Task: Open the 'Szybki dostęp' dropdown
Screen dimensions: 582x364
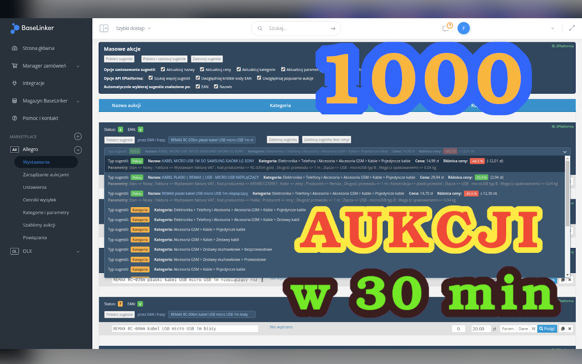Action: [133, 28]
